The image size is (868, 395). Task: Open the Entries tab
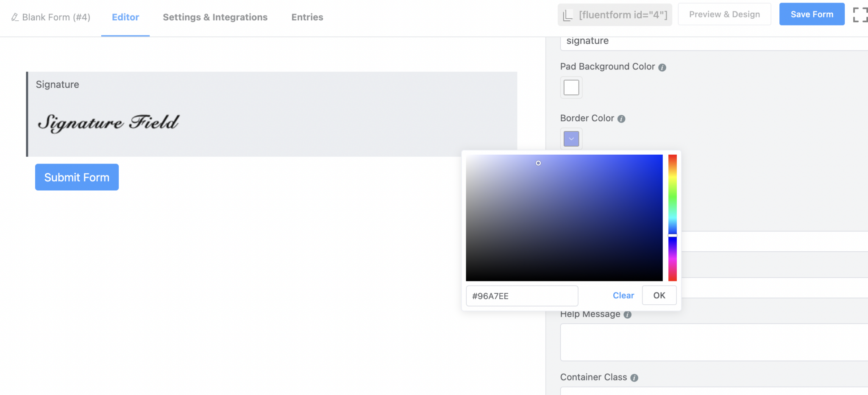(307, 17)
